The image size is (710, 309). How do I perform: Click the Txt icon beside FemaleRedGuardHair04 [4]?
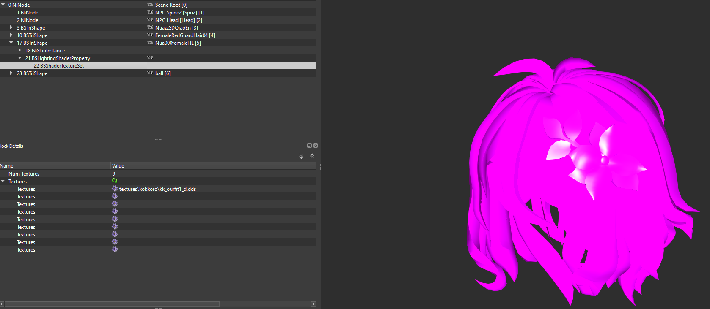point(150,35)
